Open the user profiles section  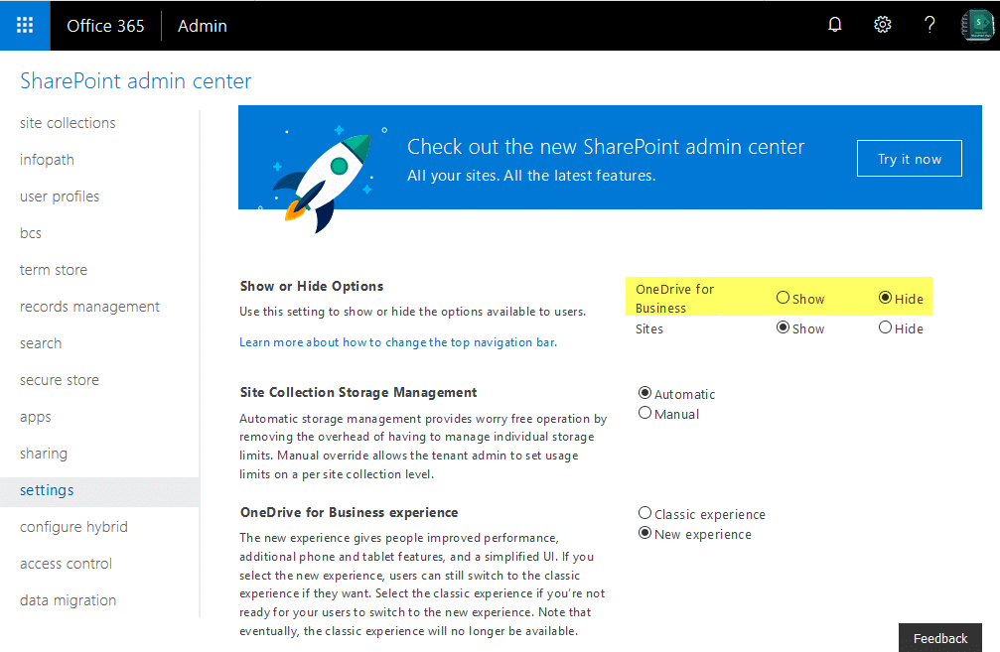[60, 196]
